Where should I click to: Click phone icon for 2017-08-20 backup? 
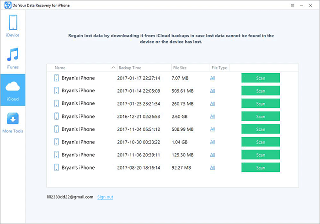[x=57, y=167]
